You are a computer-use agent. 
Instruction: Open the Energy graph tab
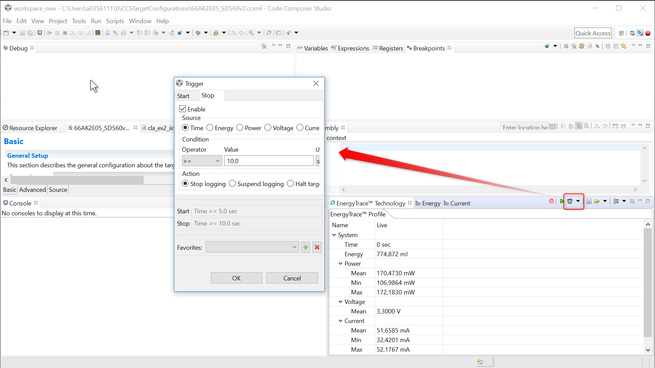coord(428,203)
